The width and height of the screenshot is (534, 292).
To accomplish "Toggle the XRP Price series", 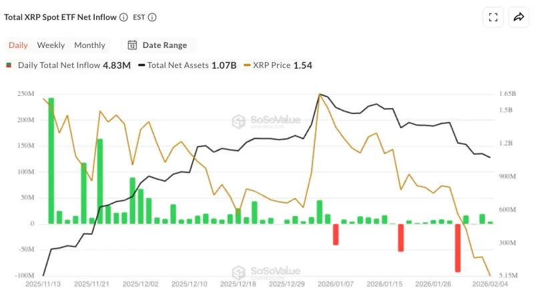I will click(275, 65).
